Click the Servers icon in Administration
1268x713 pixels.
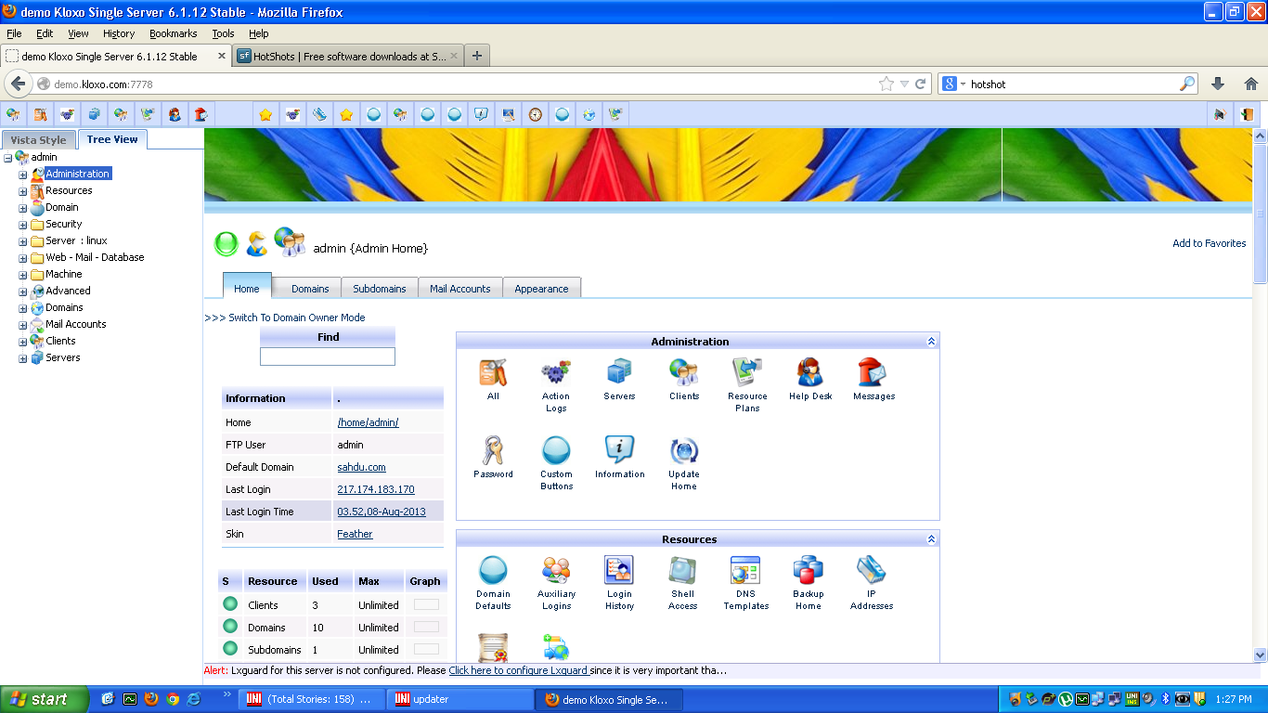[x=619, y=373]
